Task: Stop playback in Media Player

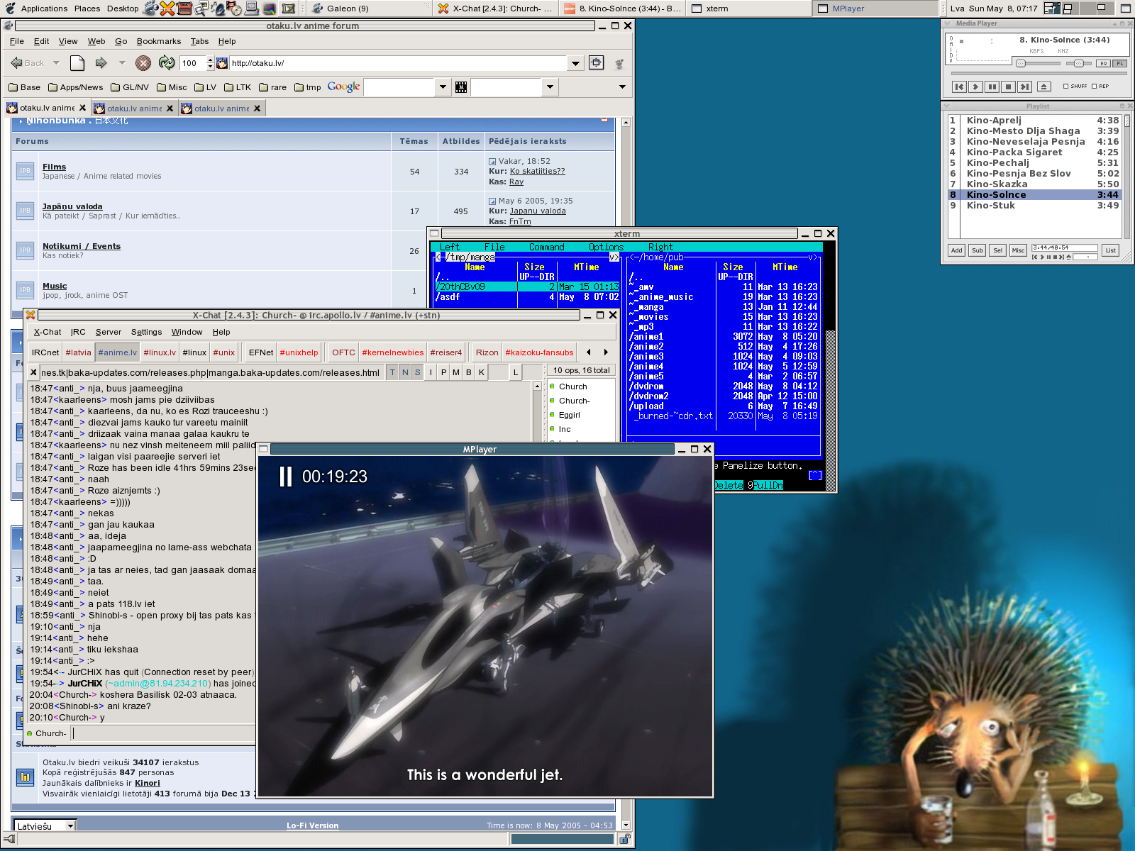Action: (1008, 87)
